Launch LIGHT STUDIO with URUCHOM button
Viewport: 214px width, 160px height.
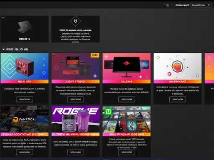76,99
